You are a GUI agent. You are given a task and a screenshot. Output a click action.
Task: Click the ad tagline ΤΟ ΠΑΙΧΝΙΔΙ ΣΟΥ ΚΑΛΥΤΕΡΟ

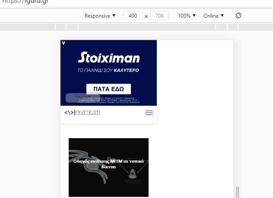click(x=108, y=70)
